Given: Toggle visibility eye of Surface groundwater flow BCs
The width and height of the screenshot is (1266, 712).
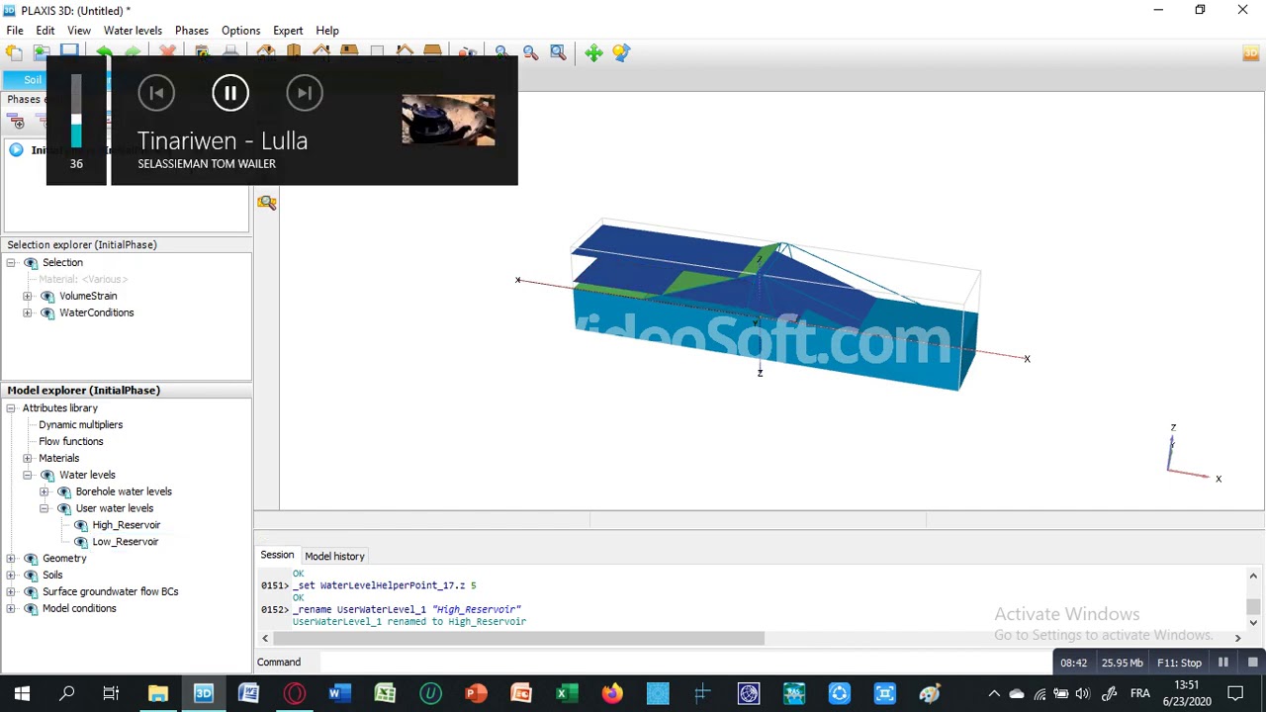Looking at the screenshot, I should 30,592.
